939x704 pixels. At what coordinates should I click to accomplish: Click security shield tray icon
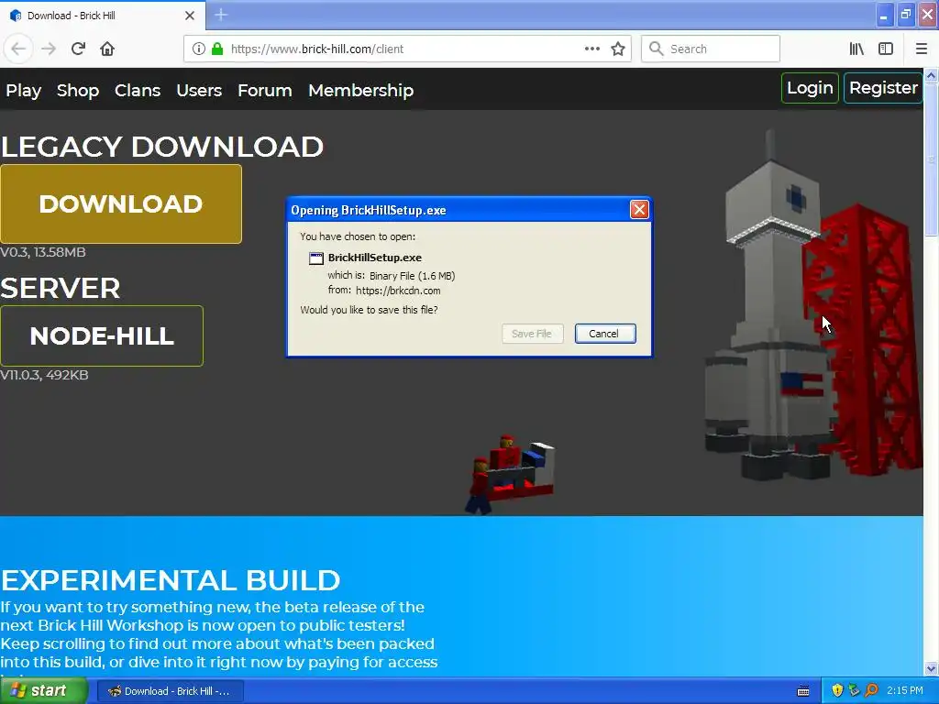click(837, 690)
